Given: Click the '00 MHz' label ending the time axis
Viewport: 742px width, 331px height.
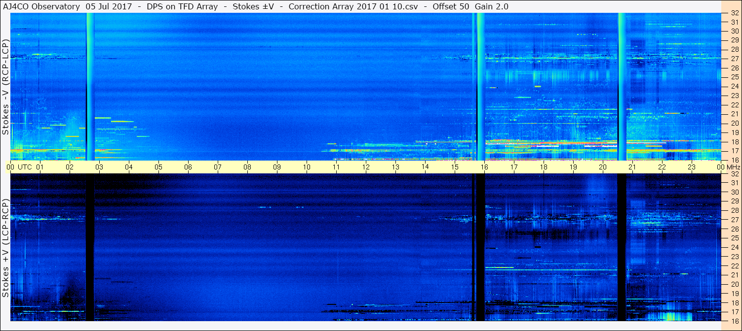Looking at the screenshot, I should [728, 167].
